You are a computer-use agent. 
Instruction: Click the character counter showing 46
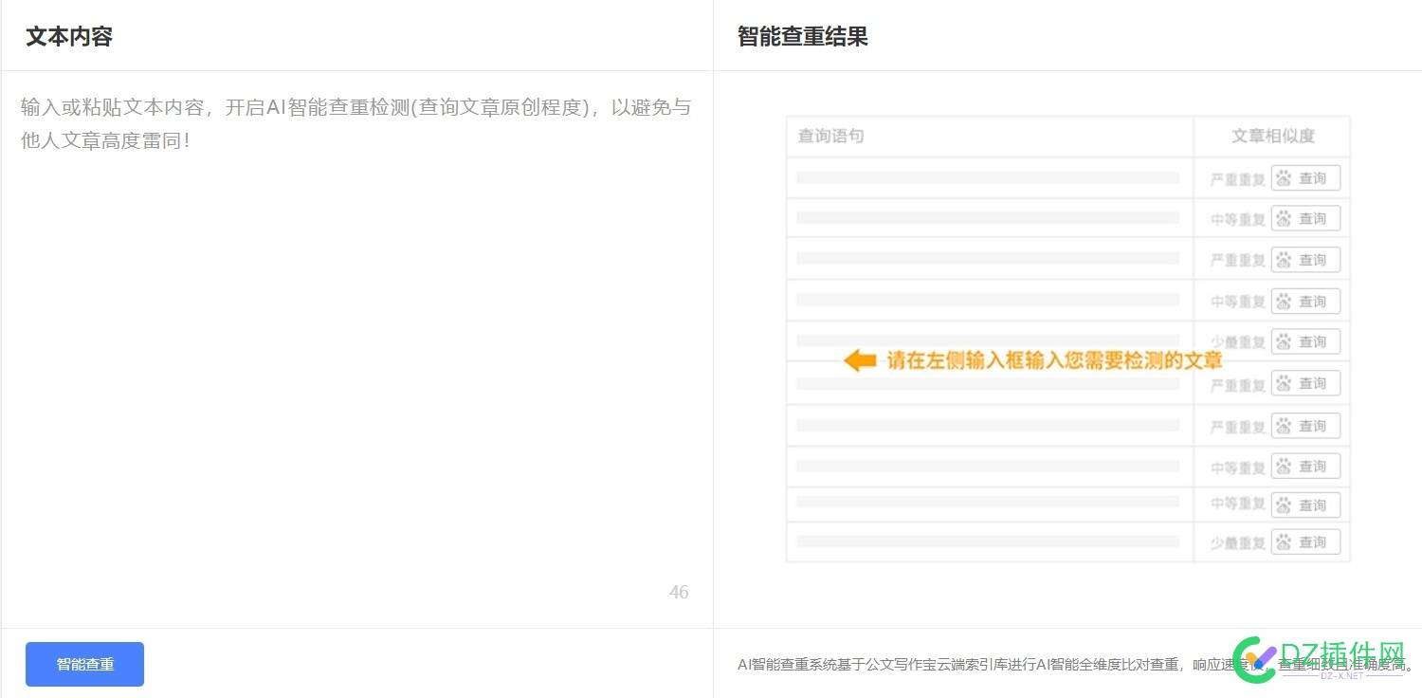tap(679, 591)
